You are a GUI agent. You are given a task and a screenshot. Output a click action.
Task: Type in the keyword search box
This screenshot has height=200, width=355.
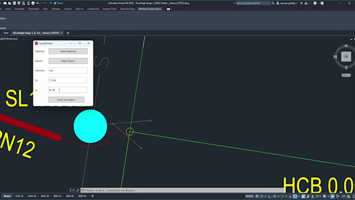point(253,3)
